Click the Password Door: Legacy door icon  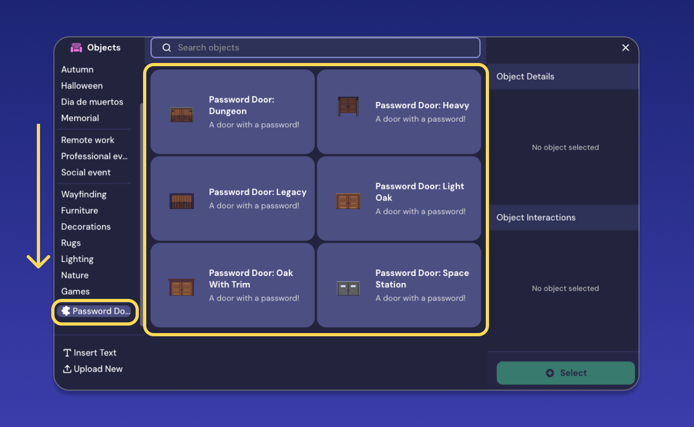pyautogui.click(x=182, y=200)
